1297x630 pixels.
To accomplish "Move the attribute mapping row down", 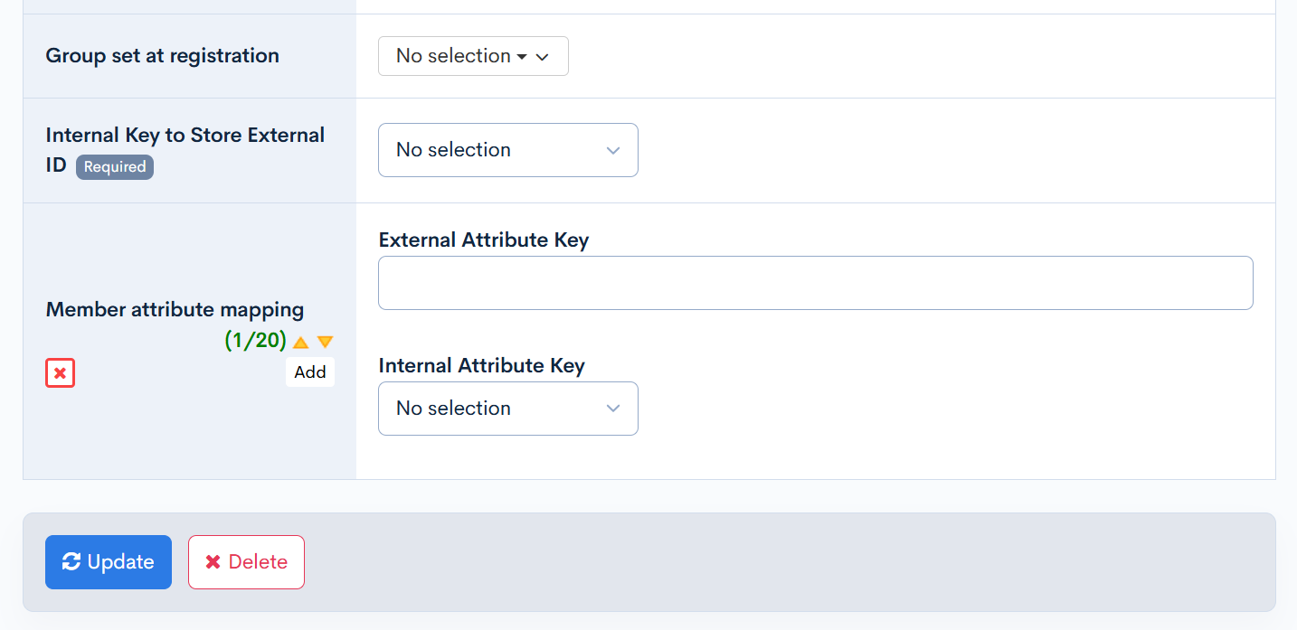I will click(x=326, y=343).
